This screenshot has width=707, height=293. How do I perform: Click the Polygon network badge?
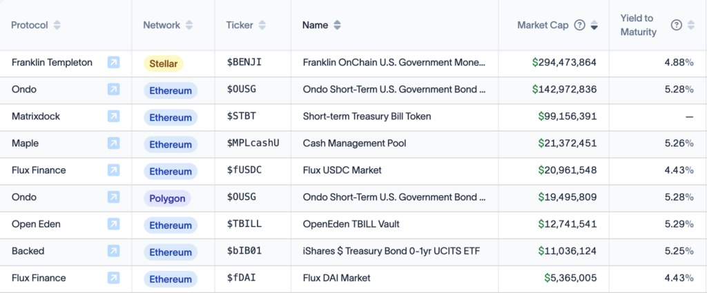pyautogui.click(x=167, y=199)
